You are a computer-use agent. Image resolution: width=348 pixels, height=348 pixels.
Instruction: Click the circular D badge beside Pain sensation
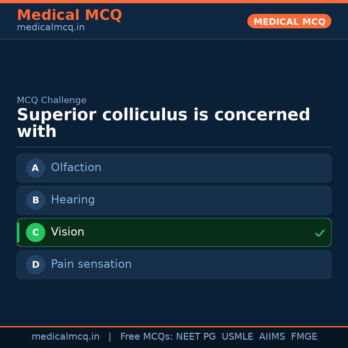coord(35,265)
